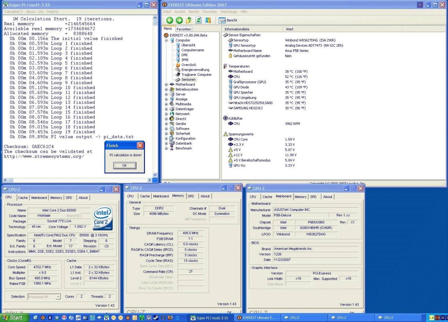Open the Hilfe menu in EVEREST
The width and height of the screenshot is (448, 322).
[244, 12]
